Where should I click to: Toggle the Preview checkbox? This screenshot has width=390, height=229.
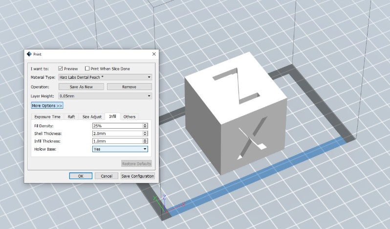[x=61, y=69]
